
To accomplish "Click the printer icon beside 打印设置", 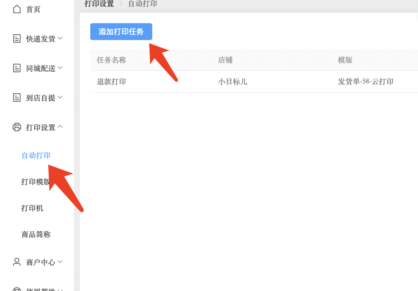I will pyautogui.click(x=17, y=127).
